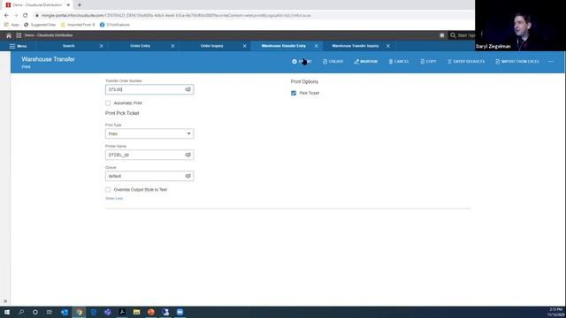Click the Show Less link
Image resolution: width=566 pixels, height=318 pixels.
coord(114,199)
